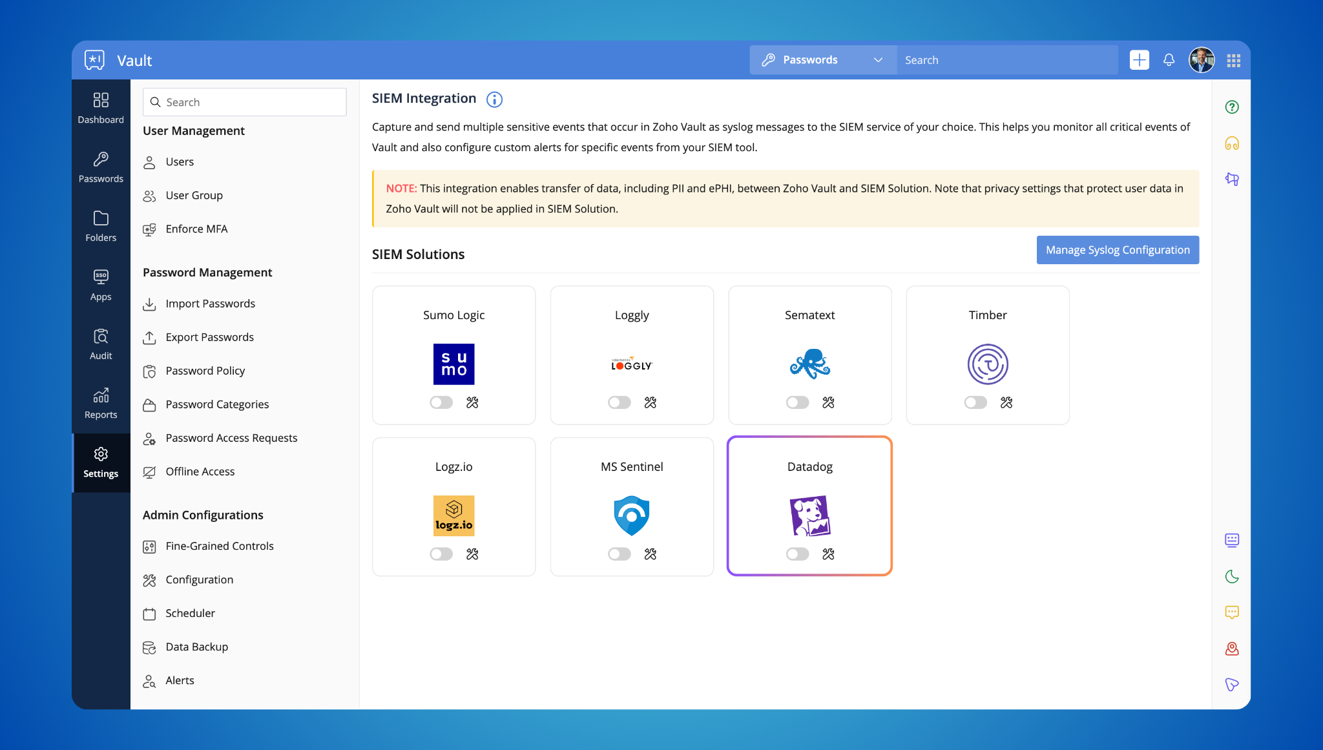Viewport: 1323px width, 750px height.
Task: Switch to dark mode moon icon
Action: click(1231, 576)
